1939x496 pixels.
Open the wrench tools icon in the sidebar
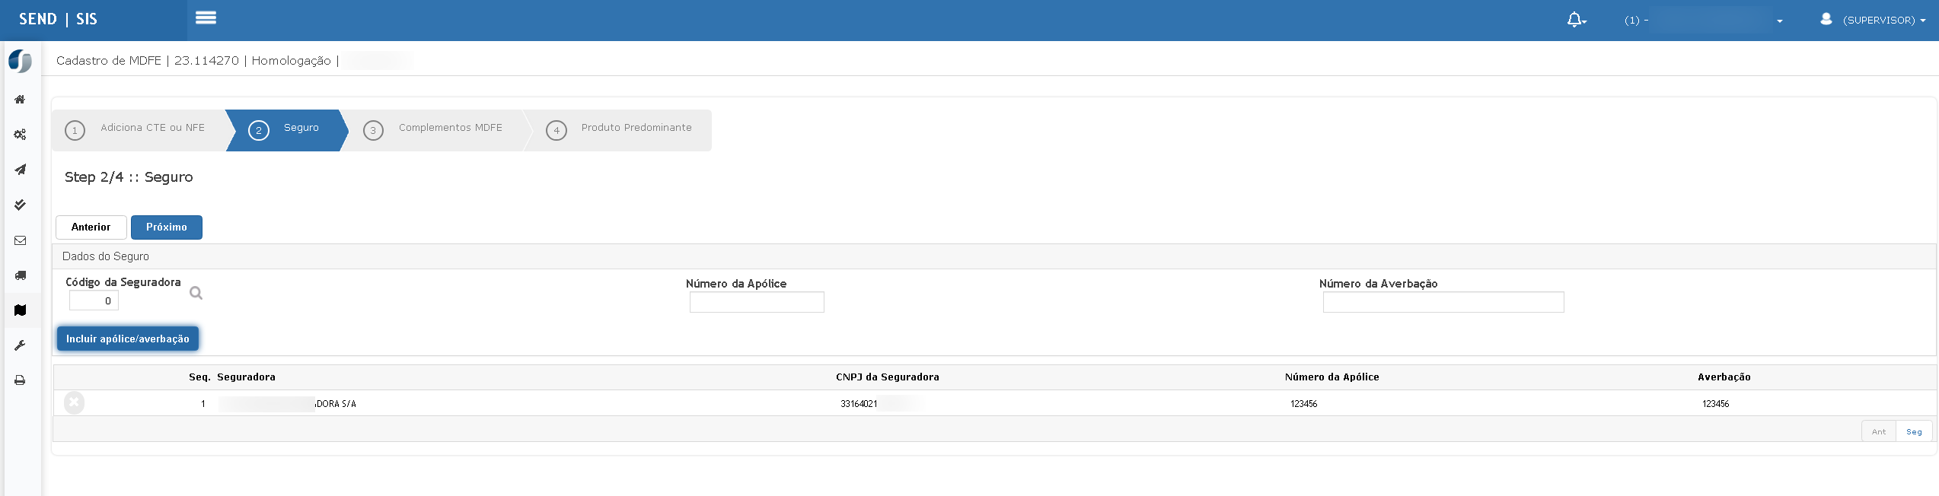click(x=21, y=345)
